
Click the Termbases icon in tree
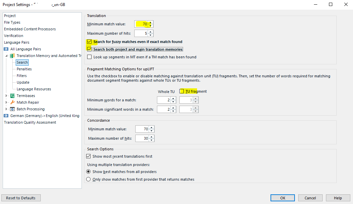(x=13, y=96)
